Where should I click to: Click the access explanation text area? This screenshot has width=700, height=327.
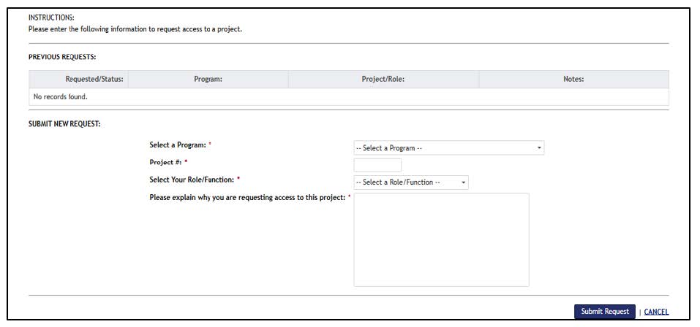click(441, 239)
